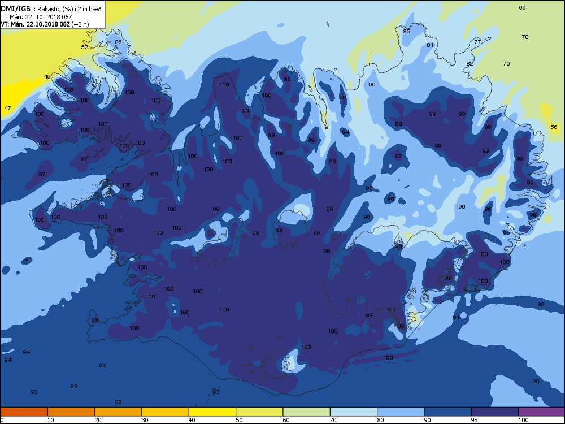Screen dimensions: 565x424
Task: Click the humidity value 69 on the map
Action: pyautogui.click(x=522, y=7)
